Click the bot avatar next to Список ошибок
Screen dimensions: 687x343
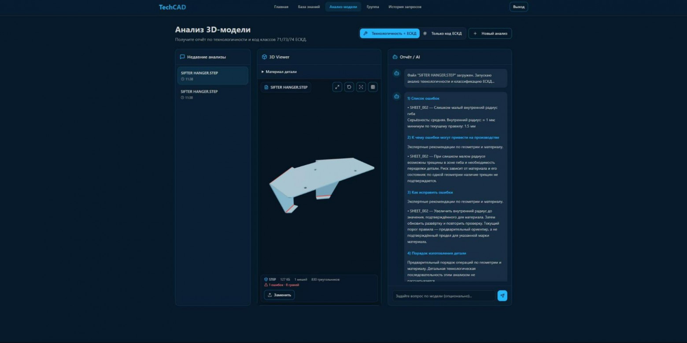pos(397,96)
